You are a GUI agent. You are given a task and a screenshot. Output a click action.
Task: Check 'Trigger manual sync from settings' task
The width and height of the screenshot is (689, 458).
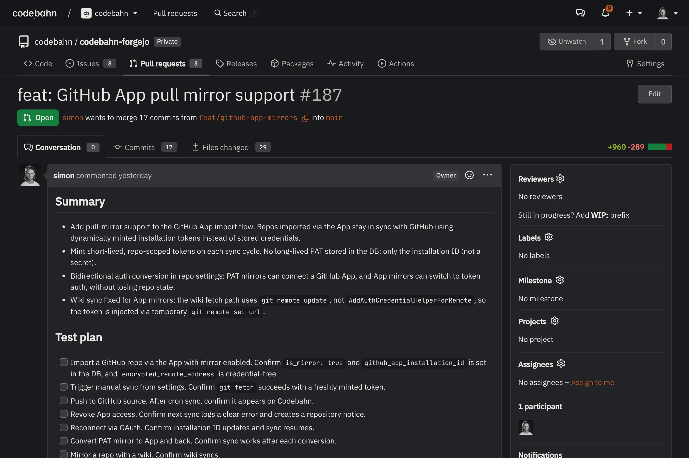[x=64, y=387]
